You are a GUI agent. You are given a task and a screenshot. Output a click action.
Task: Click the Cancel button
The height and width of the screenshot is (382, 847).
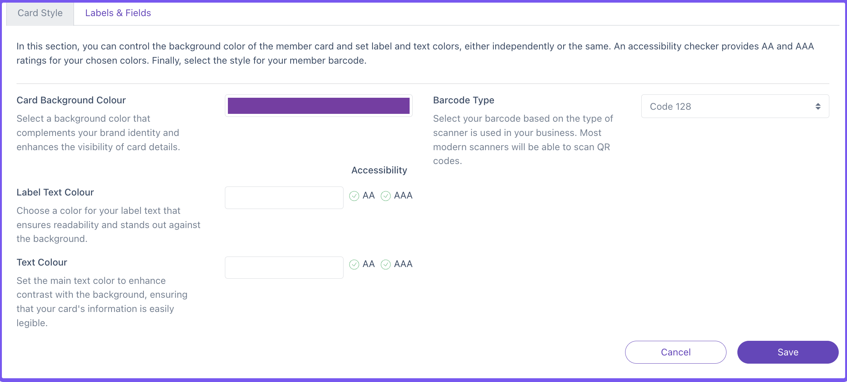pyautogui.click(x=675, y=352)
